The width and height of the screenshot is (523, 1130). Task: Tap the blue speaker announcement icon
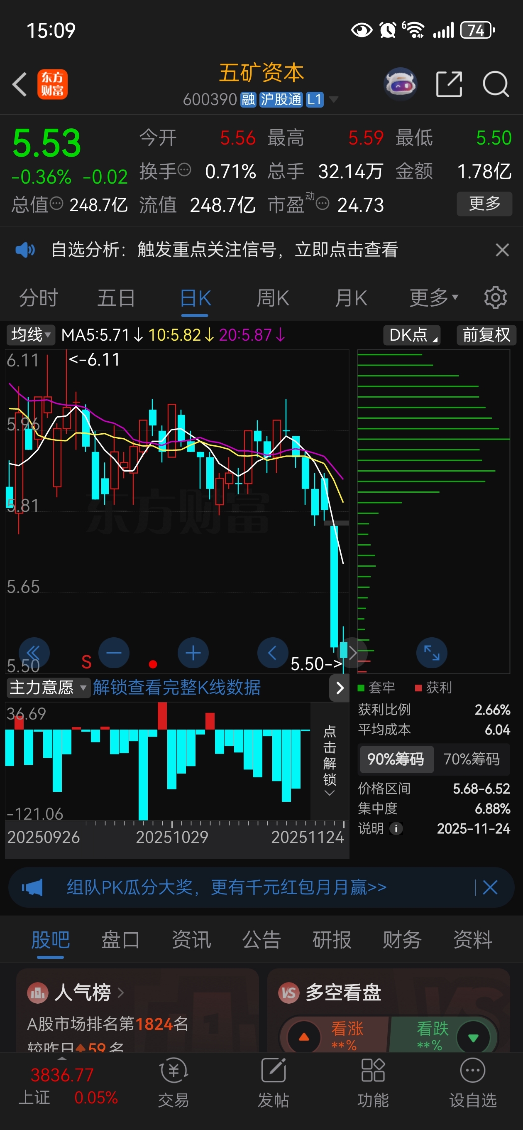[25, 250]
